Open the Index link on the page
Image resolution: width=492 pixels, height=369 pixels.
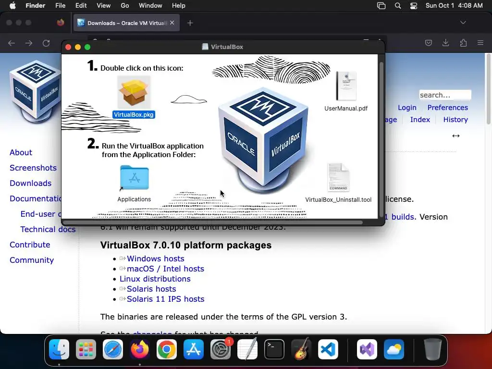(x=420, y=120)
